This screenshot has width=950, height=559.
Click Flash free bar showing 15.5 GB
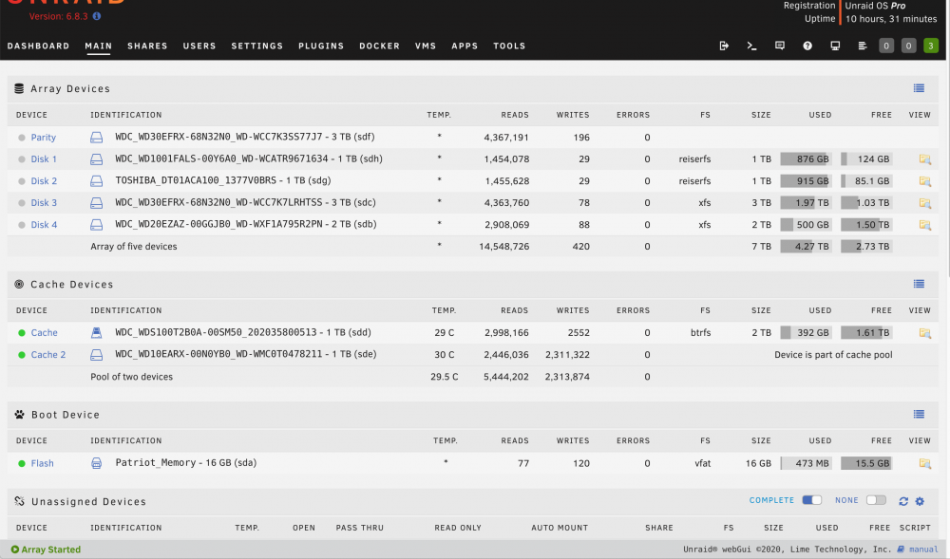coord(866,463)
